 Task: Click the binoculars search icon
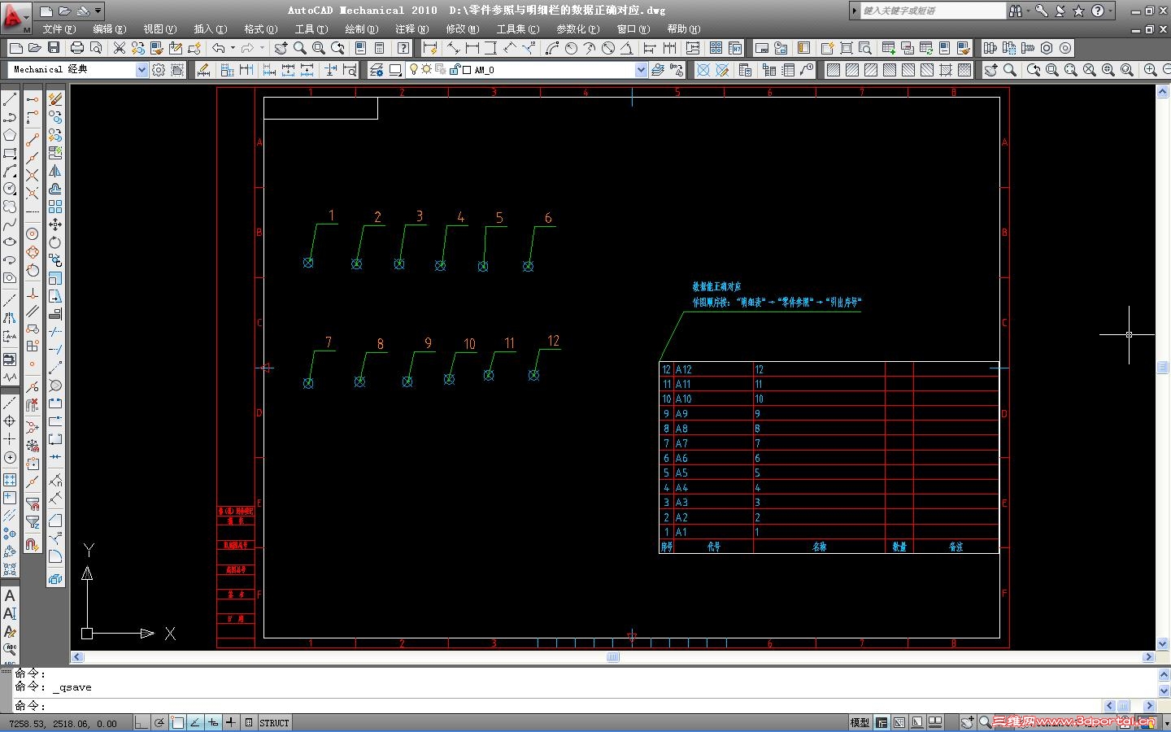click(x=1016, y=11)
